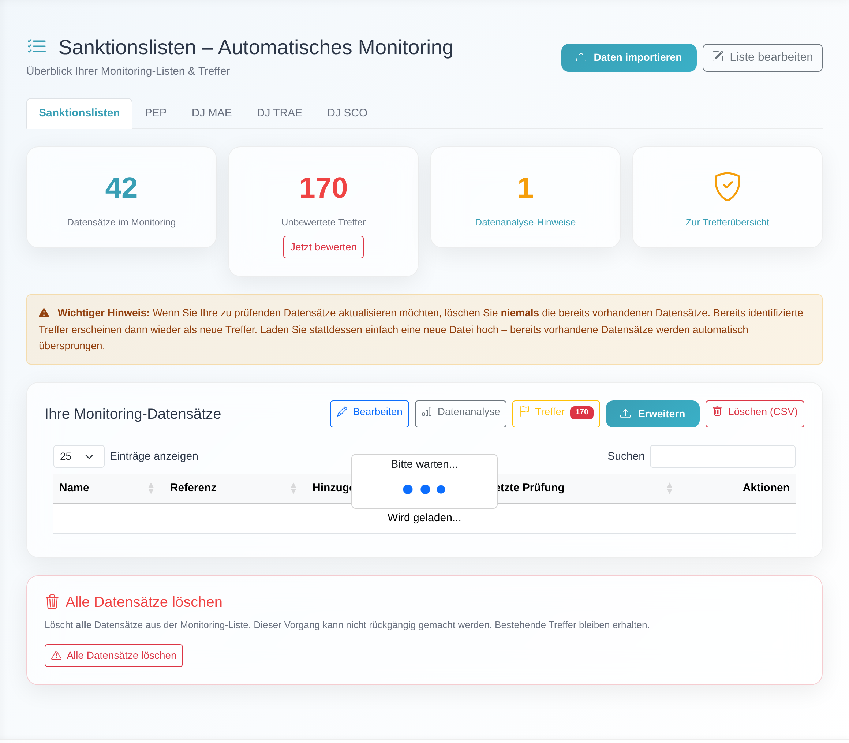Image resolution: width=849 pixels, height=743 pixels.
Task: Click the pencil-square icon in Liste bearbeiten
Action: (x=718, y=56)
